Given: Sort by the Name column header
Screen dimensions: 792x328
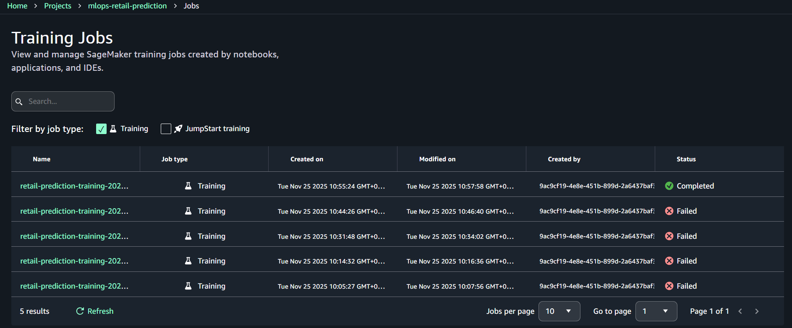Looking at the screenshot, I should pyautogui.click(x=42, y=159).
